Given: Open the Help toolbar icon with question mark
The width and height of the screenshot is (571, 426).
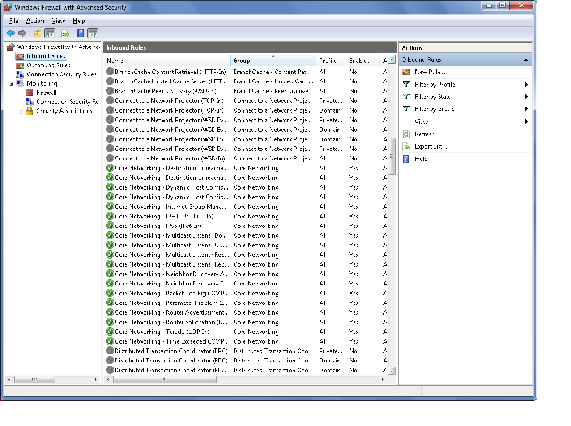Looking at the screenshot, I should click(x=81, y=33).
